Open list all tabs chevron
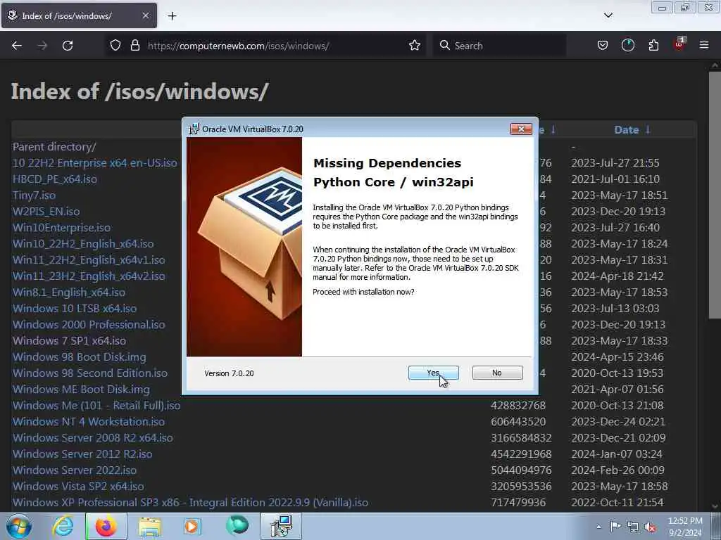 click(608, 15)
